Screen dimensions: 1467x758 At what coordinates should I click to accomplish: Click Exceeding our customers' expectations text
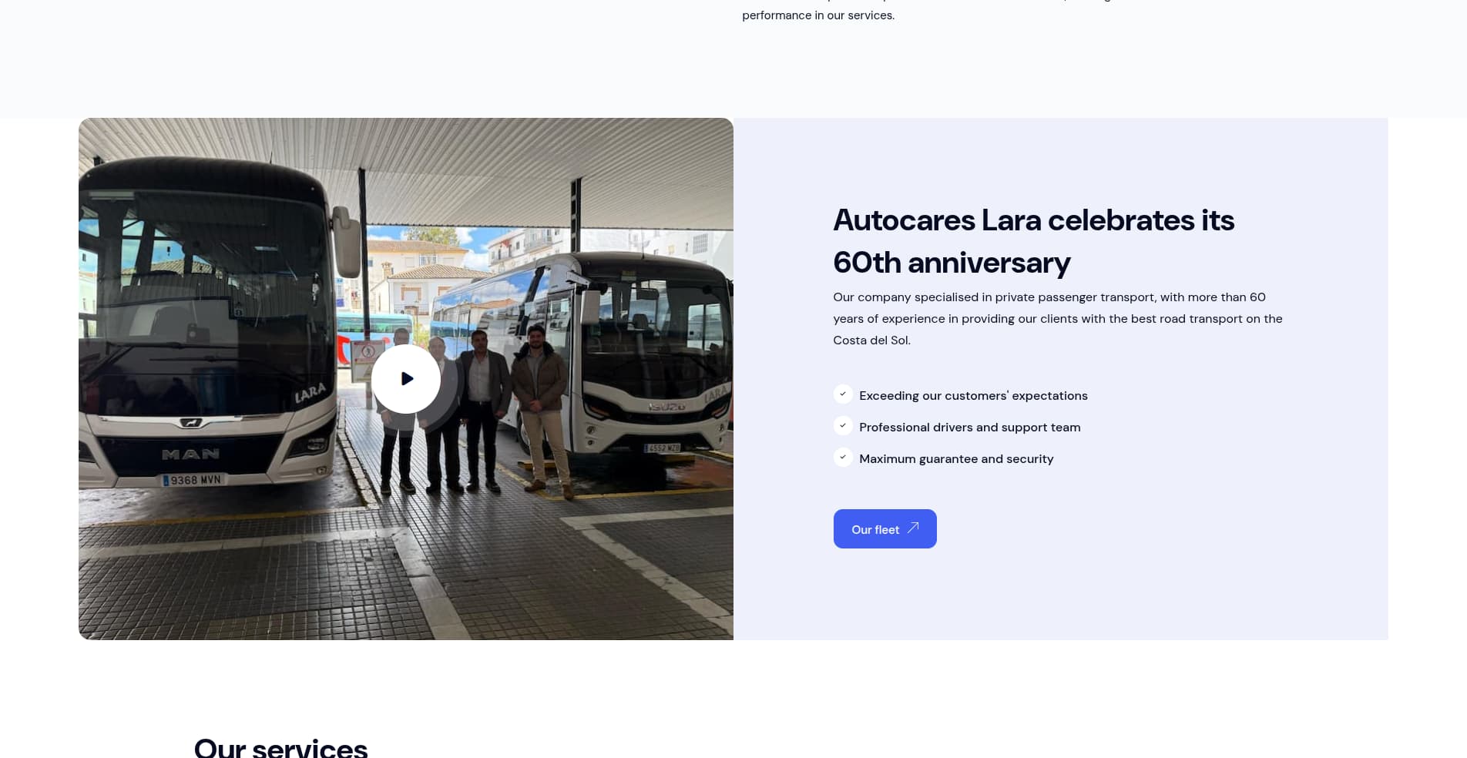(x=973, y=396)
